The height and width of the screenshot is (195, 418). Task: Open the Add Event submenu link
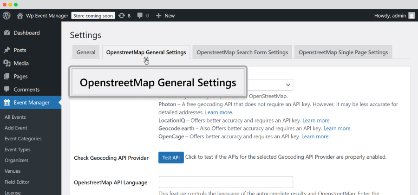[x=16, y=128]
